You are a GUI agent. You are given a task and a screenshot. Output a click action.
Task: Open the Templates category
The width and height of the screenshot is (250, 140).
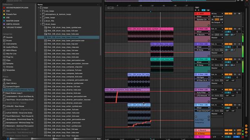click(11, 70)
